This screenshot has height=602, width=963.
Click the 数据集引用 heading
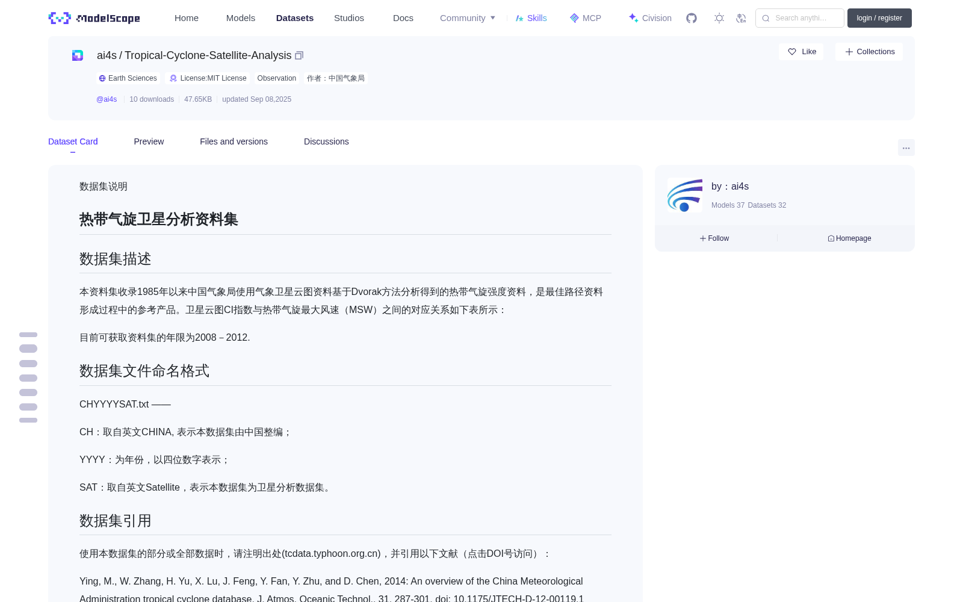point(116,521)
